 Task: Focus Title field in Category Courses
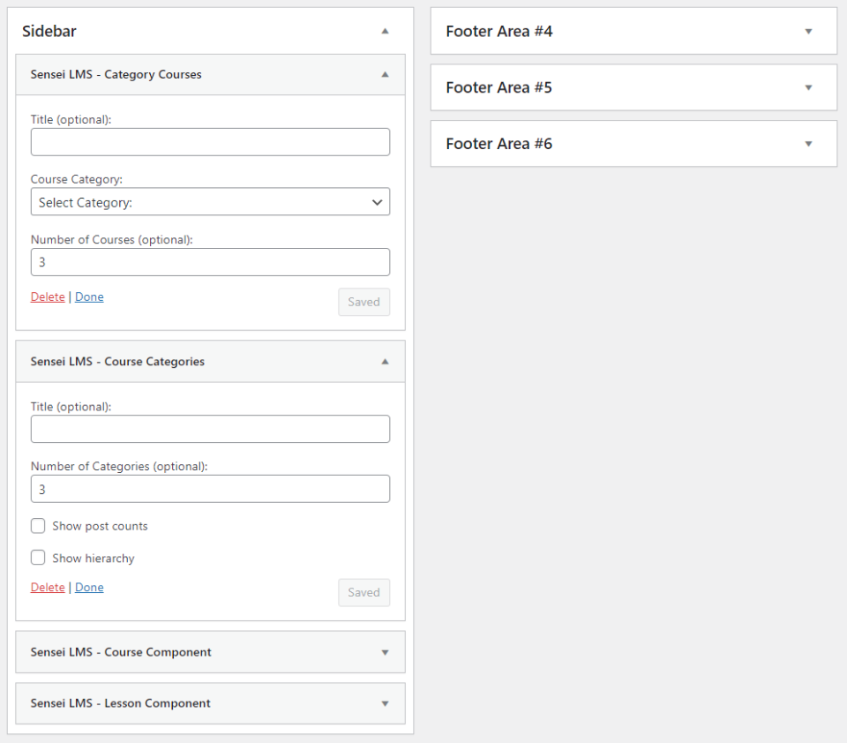(x=210, y=142)
